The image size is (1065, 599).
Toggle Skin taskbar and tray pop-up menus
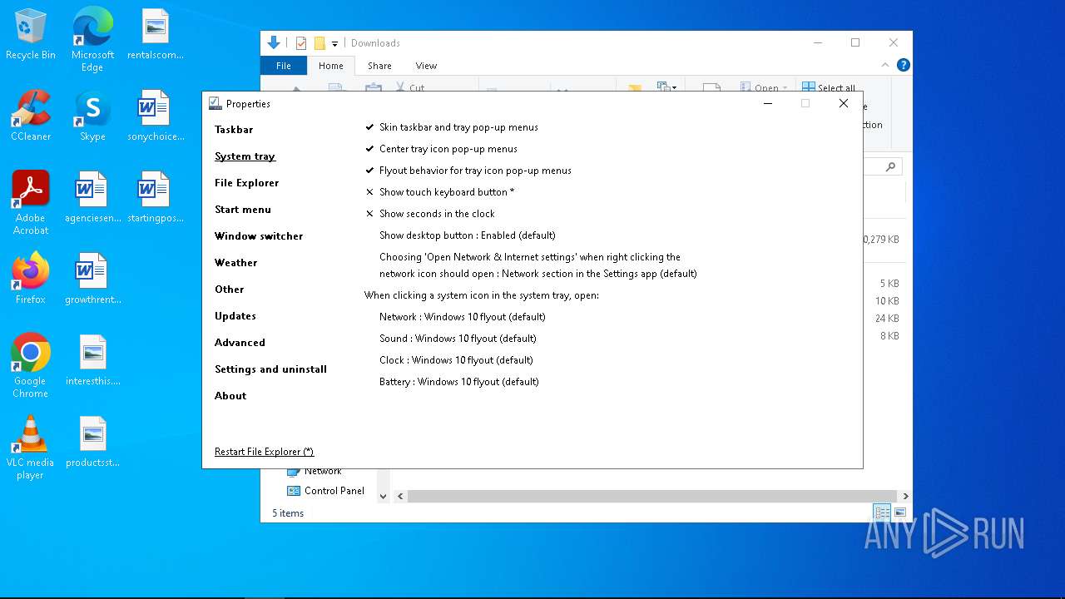[x=452, y=127]
